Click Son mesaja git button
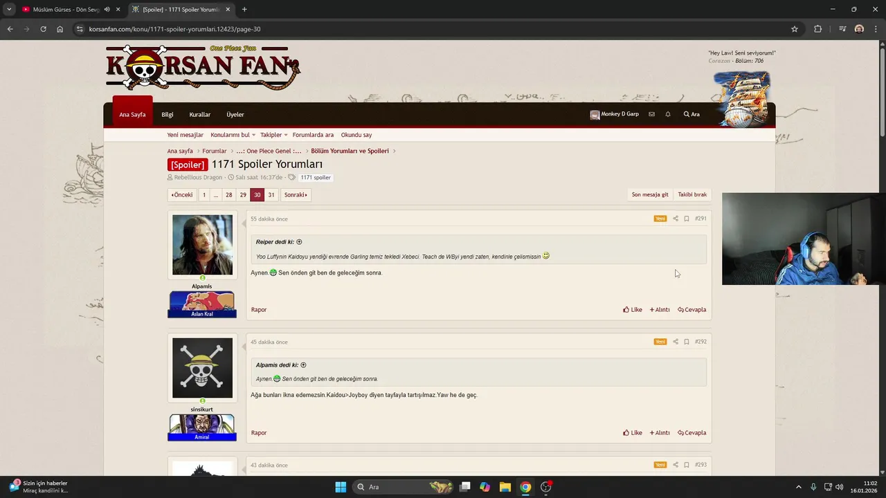886x498 pixels. (650, 195)
